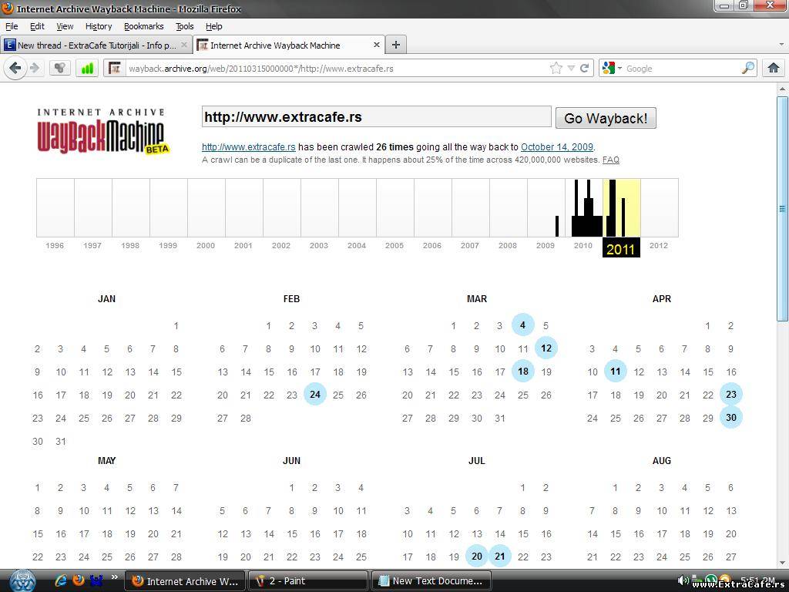Viewport: 789px width, 592px height.
Task: Click the Go Wayback! button
Action: [x=606, y=118]
